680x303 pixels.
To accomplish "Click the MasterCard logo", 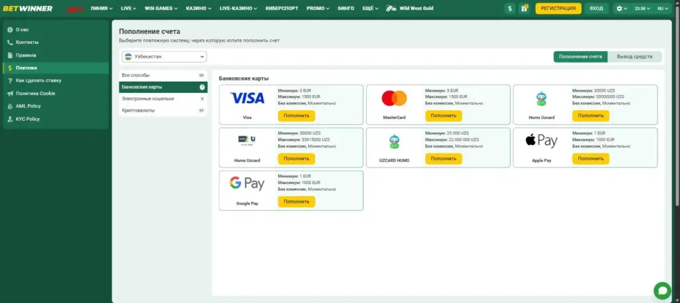I will (394, 98).
